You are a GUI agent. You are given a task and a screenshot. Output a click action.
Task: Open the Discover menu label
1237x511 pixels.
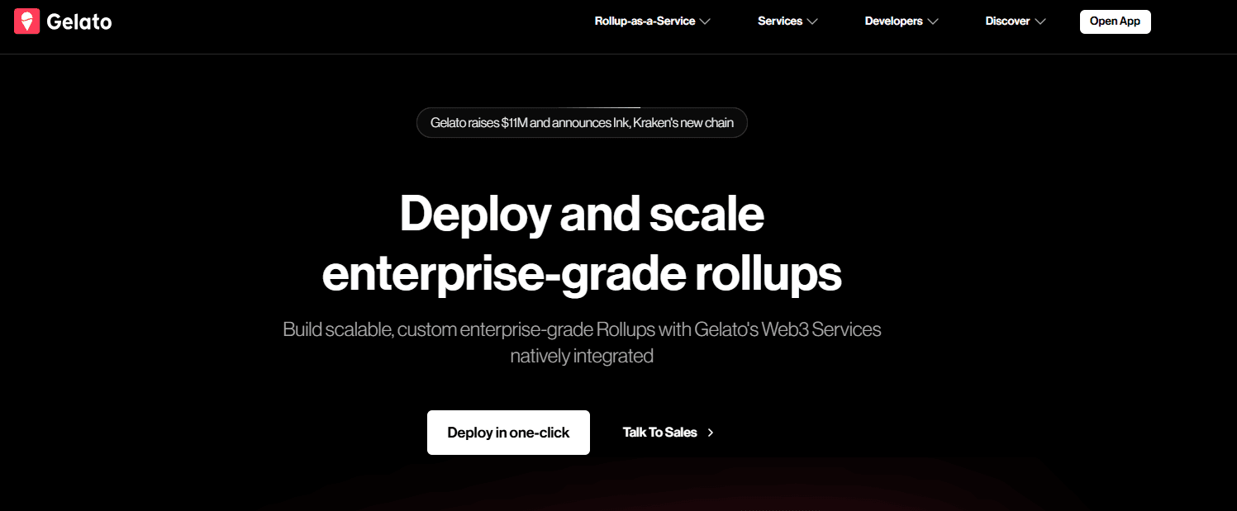[x=1007, y=21]
